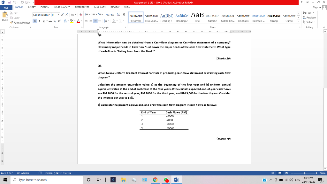Toggle Bold formatting
The width and height of the screenshot is (327, 184).
[x=34, y=20]
